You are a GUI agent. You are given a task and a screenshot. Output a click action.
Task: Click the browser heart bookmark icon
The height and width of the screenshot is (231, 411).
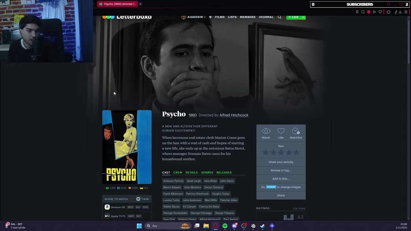380,12
